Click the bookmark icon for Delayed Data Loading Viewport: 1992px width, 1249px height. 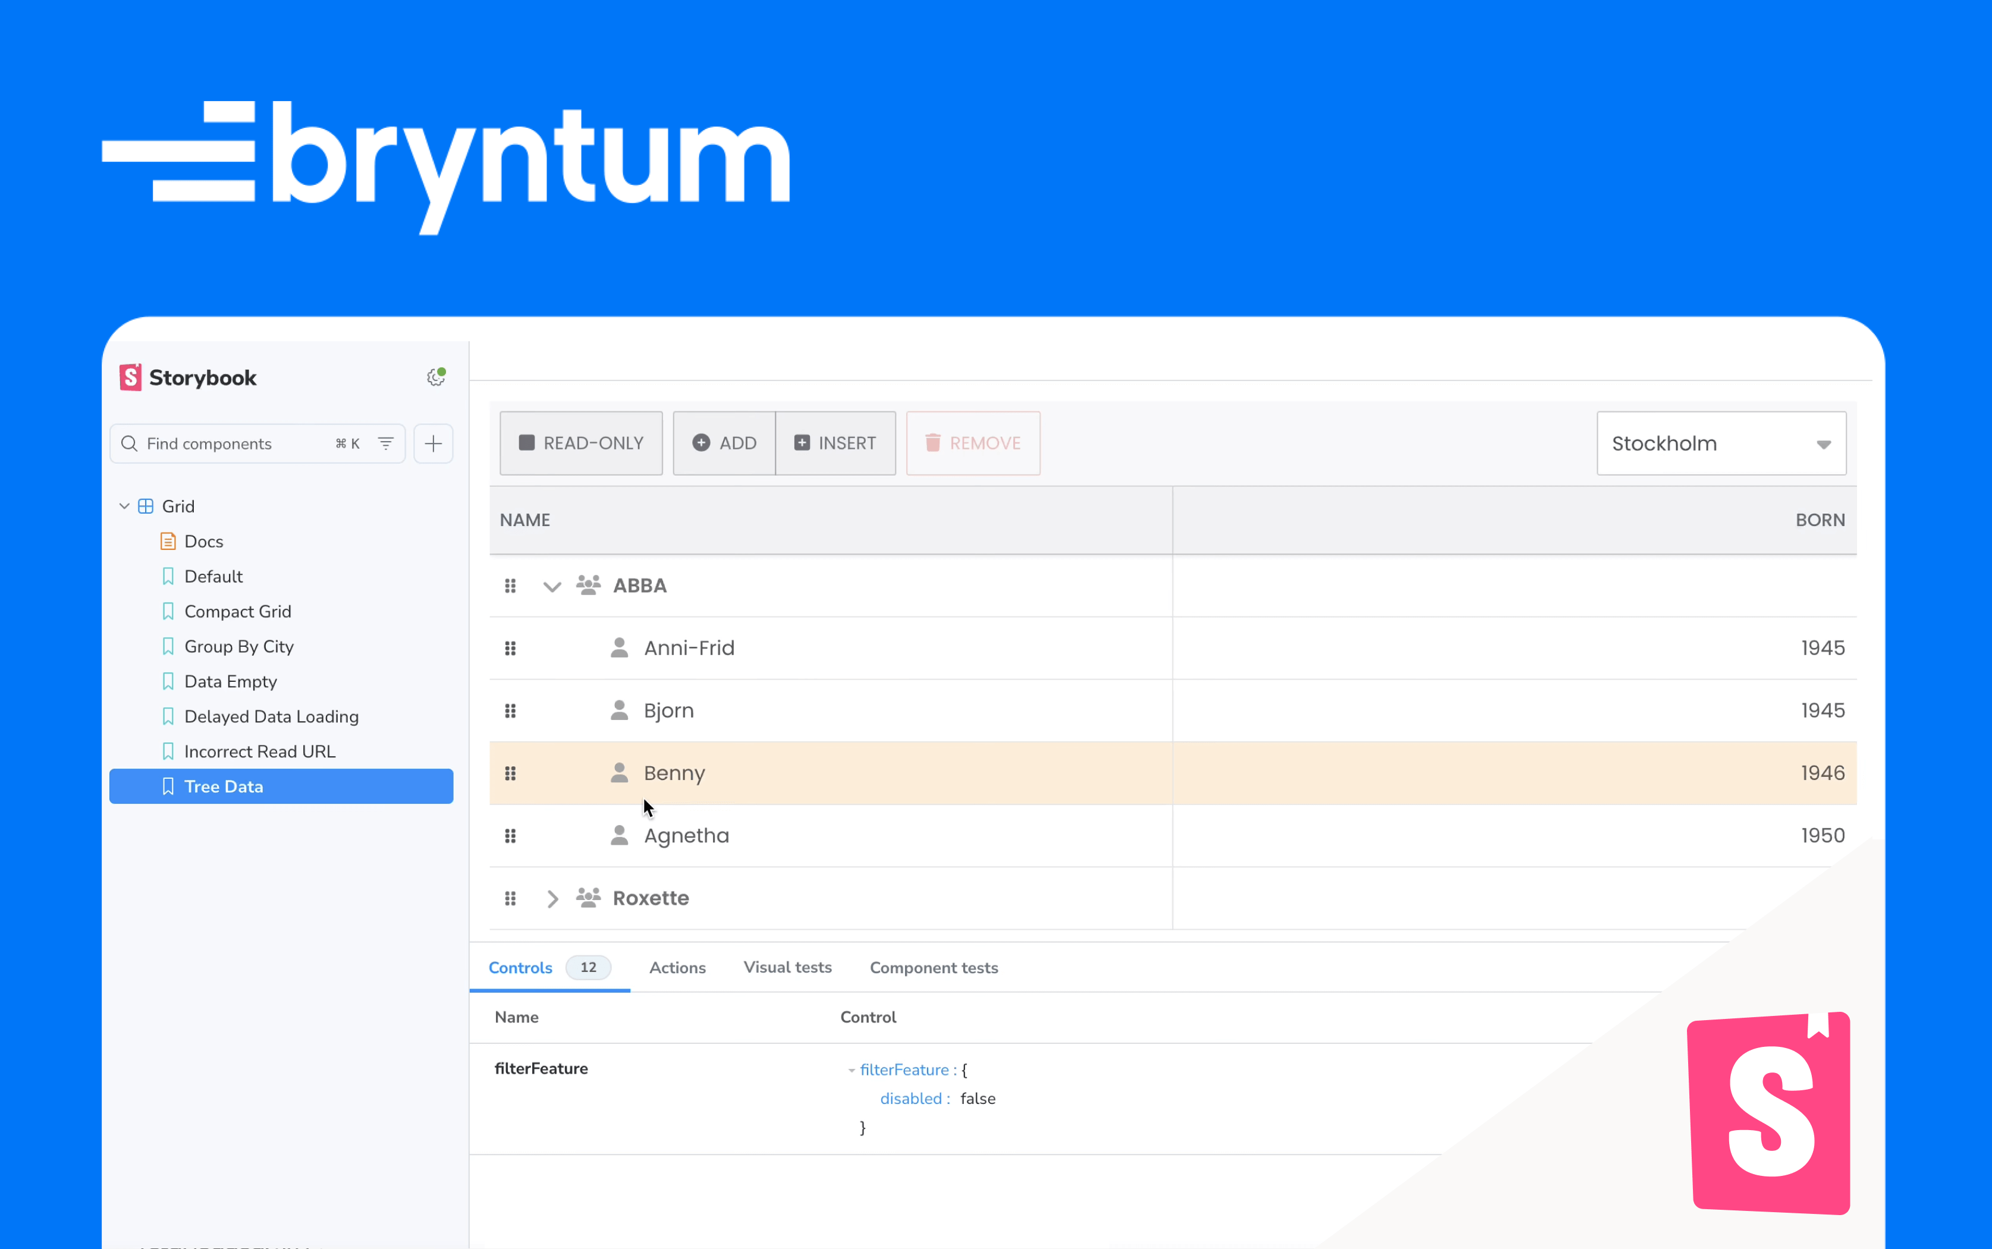168,716
